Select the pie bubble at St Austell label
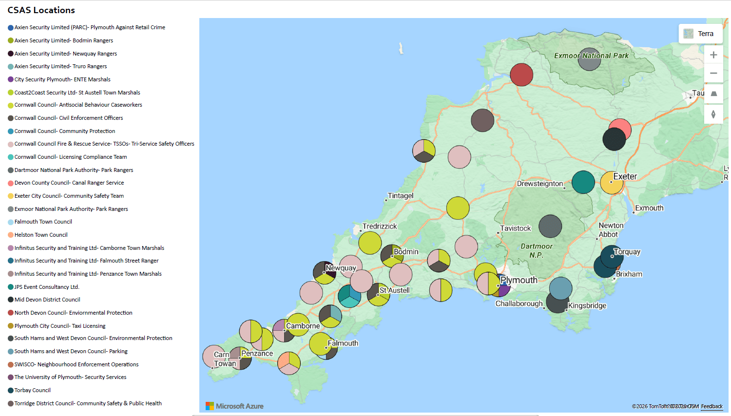This screenshot has height=416, width=731. (379, 295)
